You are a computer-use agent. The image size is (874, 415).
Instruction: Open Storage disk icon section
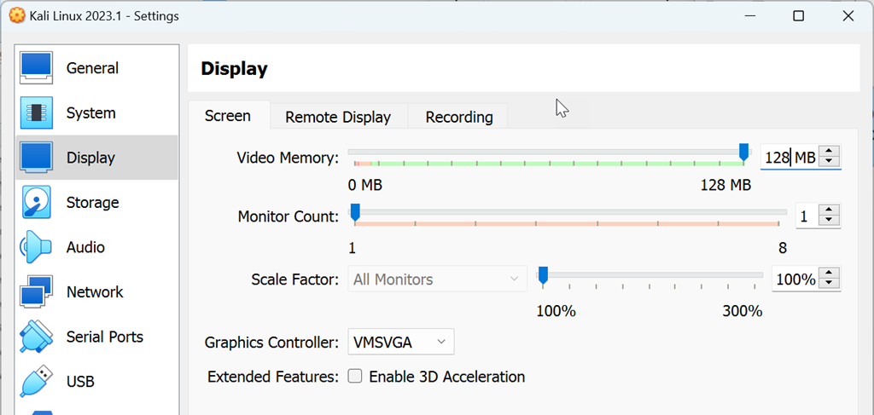36,203
